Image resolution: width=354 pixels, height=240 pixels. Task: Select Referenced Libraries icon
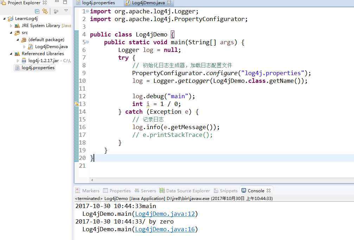[17, 54]
